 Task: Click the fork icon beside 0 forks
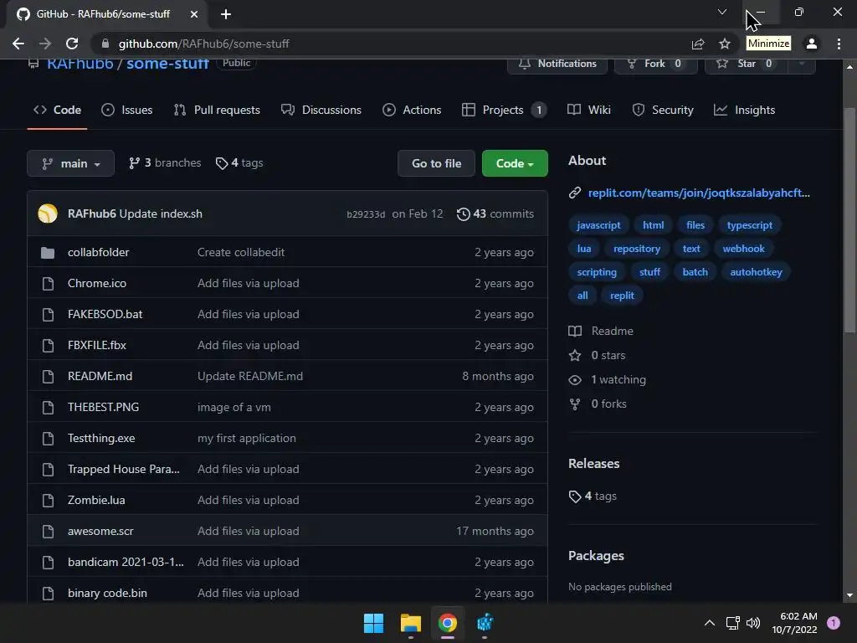click(575, 404)
